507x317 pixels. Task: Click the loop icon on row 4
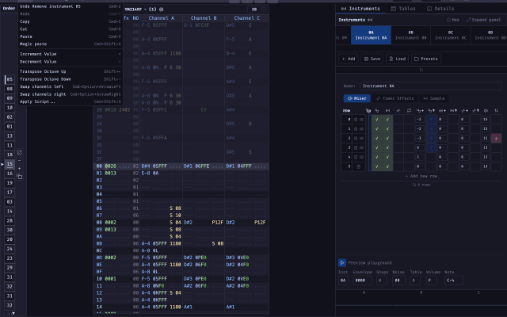(361, 157)
